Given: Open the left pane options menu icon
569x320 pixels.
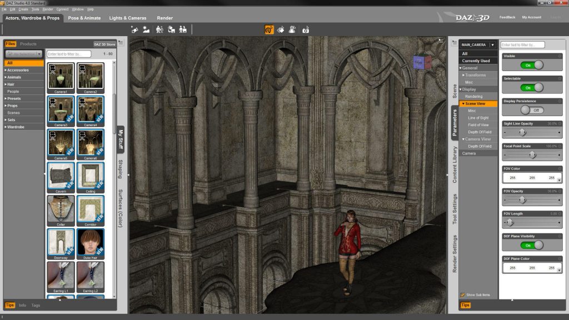Looking at the screenshot, I should (121, 43).
